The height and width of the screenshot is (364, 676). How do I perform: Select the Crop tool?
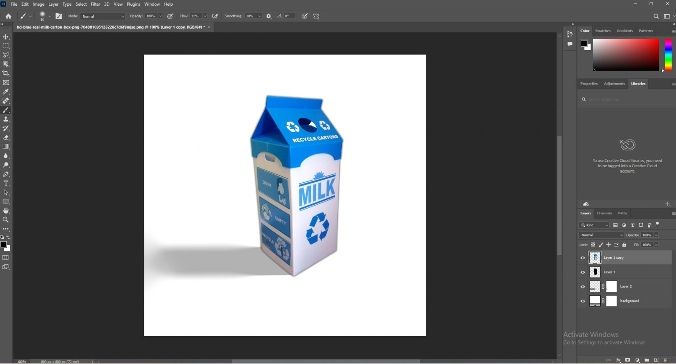(x=6, y=73)
